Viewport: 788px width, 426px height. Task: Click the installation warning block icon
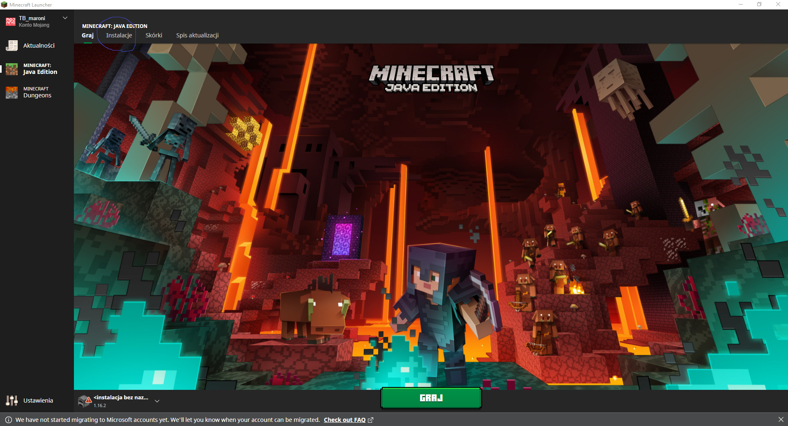point(85,401)
